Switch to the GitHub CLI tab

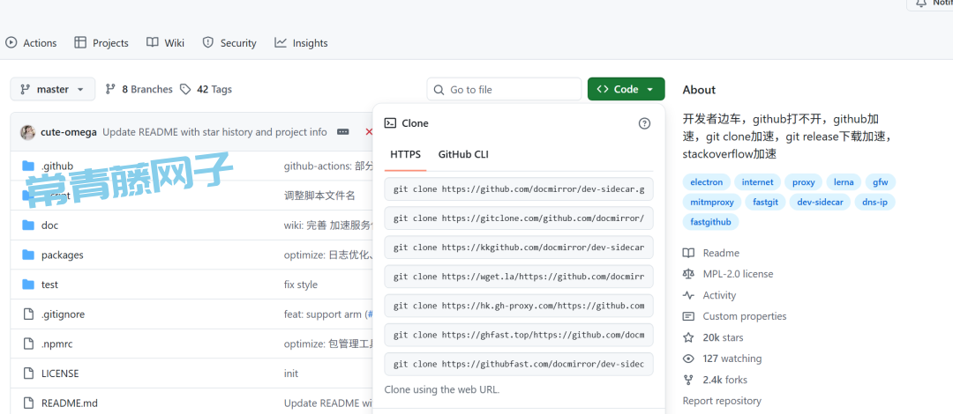[463, 154]
